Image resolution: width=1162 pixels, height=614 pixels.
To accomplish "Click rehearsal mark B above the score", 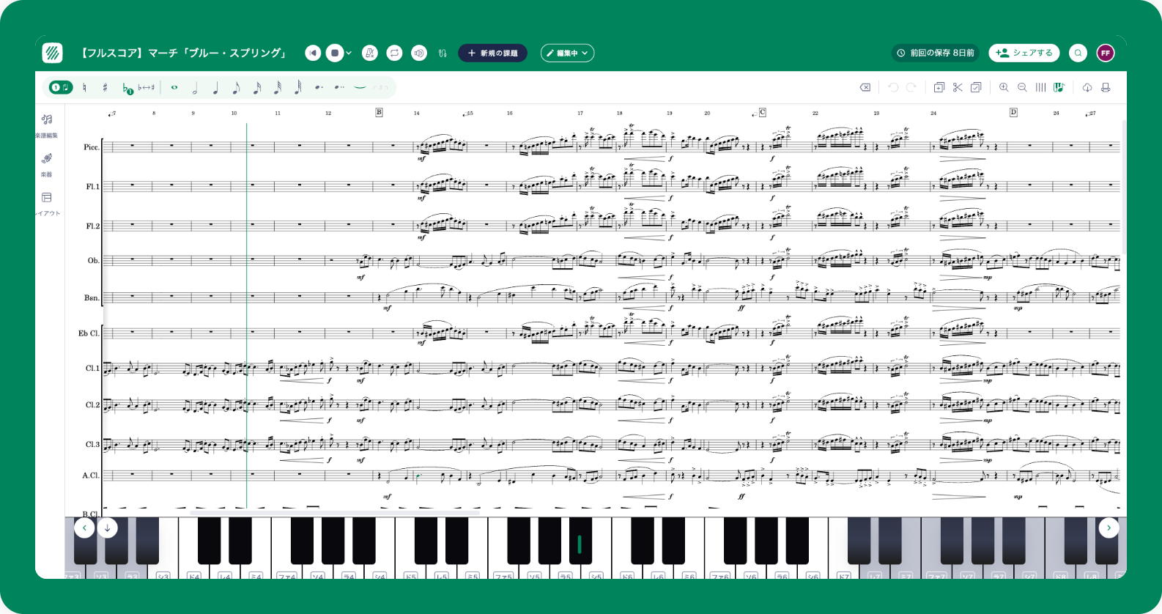I will 379,112.
